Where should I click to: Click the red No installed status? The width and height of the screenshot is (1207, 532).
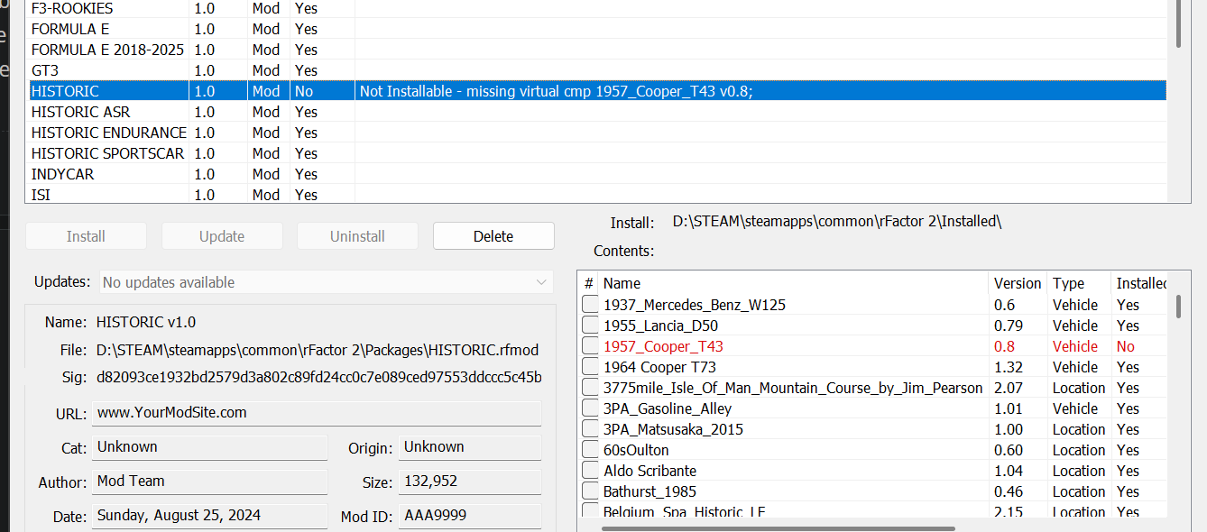coord(1126,346)
